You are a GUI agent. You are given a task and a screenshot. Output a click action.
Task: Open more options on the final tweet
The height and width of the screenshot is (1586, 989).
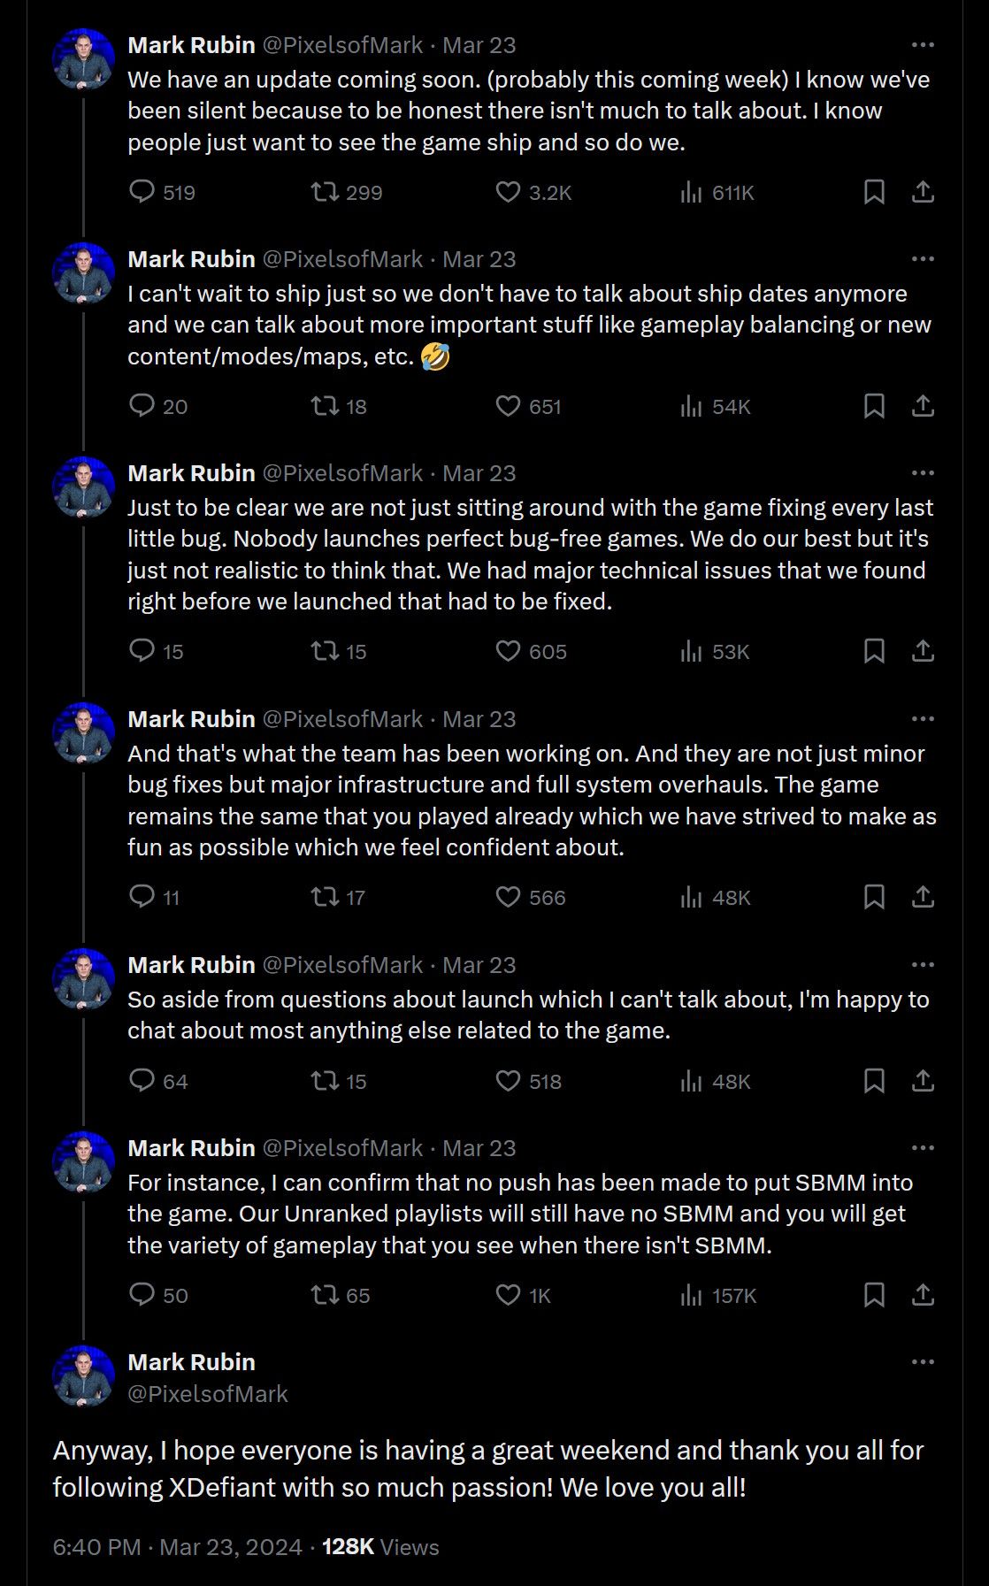click(x=923, y=1362)
